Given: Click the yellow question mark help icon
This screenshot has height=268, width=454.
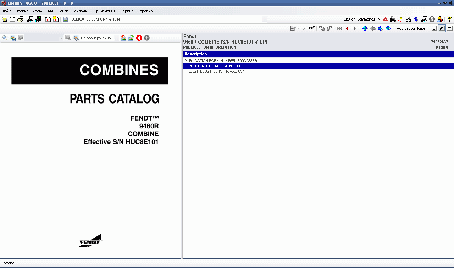Looking at the screenshot, I should coord(449,19).
